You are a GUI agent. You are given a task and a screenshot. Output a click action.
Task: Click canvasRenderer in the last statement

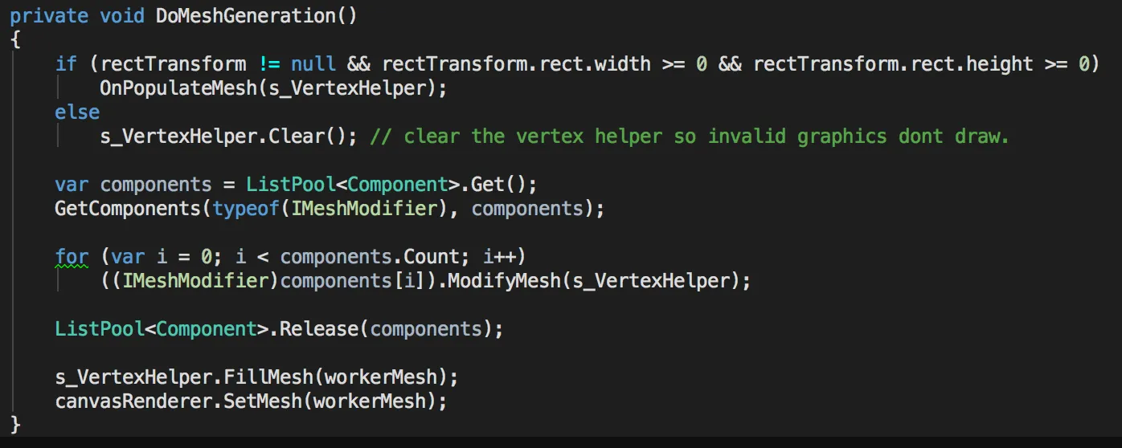(x=133, y=401)
